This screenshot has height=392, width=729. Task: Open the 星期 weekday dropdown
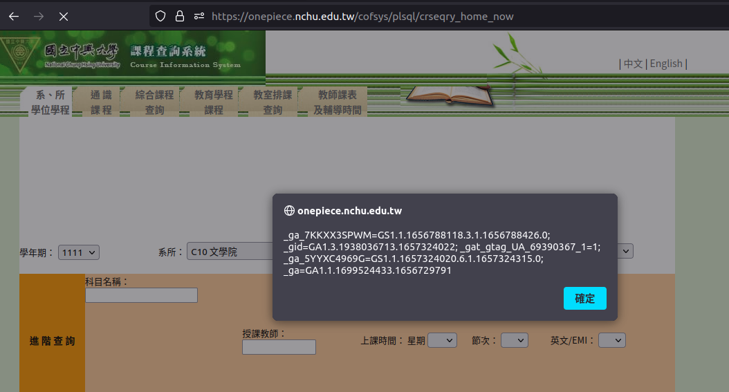[442, 340]
